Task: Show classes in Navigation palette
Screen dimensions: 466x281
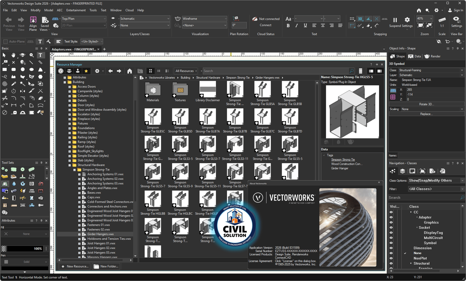Action: pos(393,171)
